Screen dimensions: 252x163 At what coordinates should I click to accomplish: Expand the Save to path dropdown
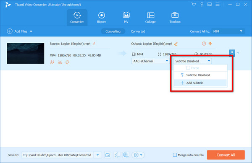coord(97,155)
